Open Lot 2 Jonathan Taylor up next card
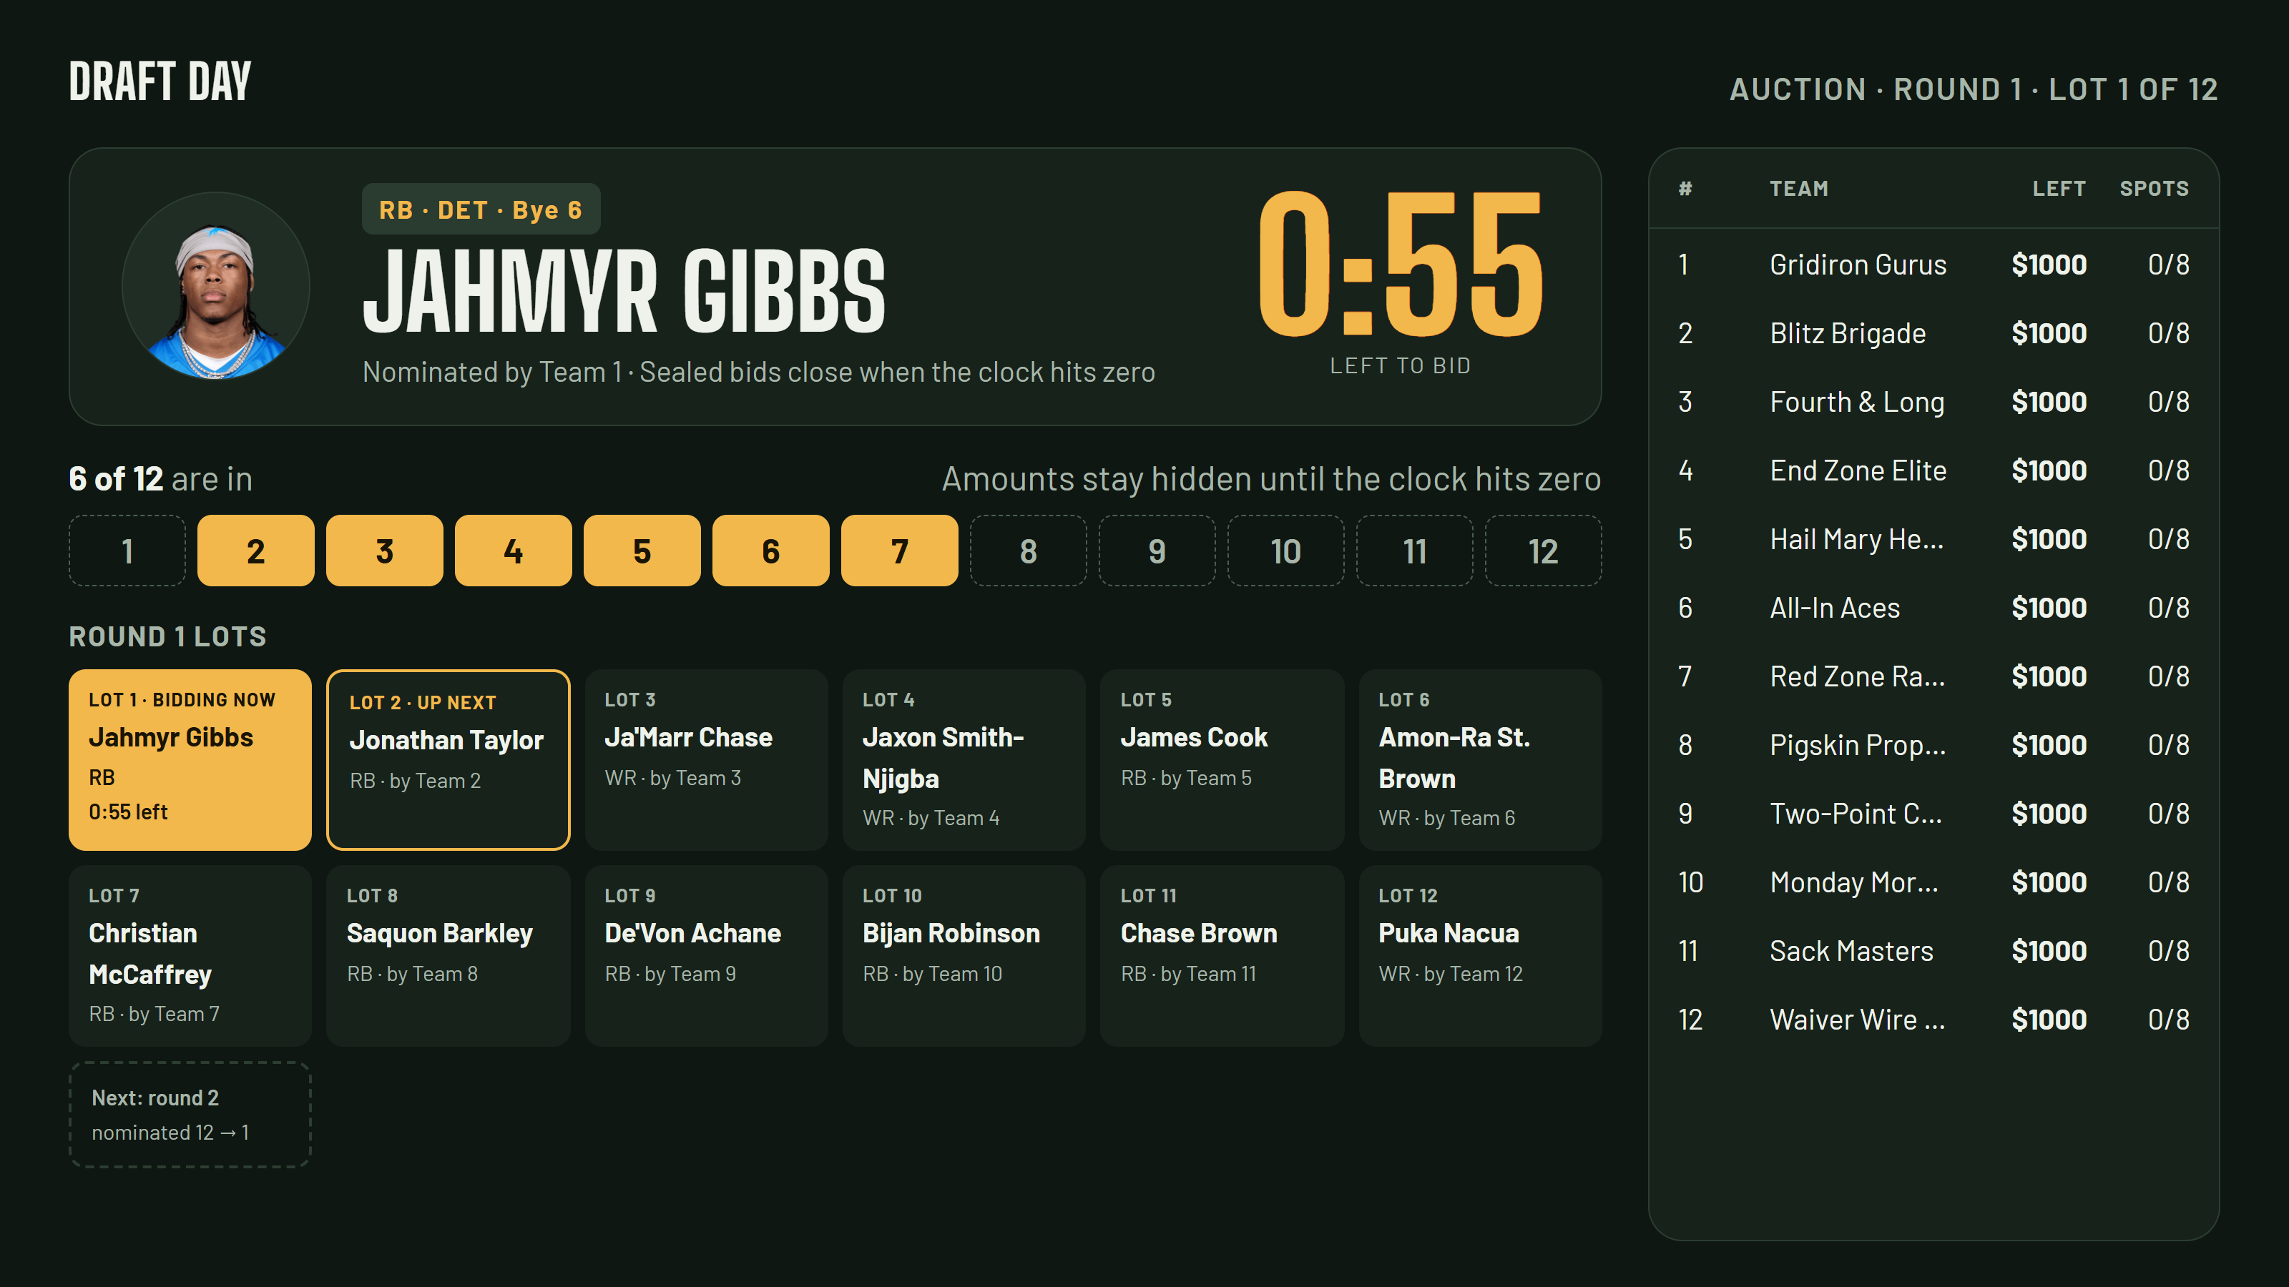2289x1287 pixels. click(x=448, y=760)
